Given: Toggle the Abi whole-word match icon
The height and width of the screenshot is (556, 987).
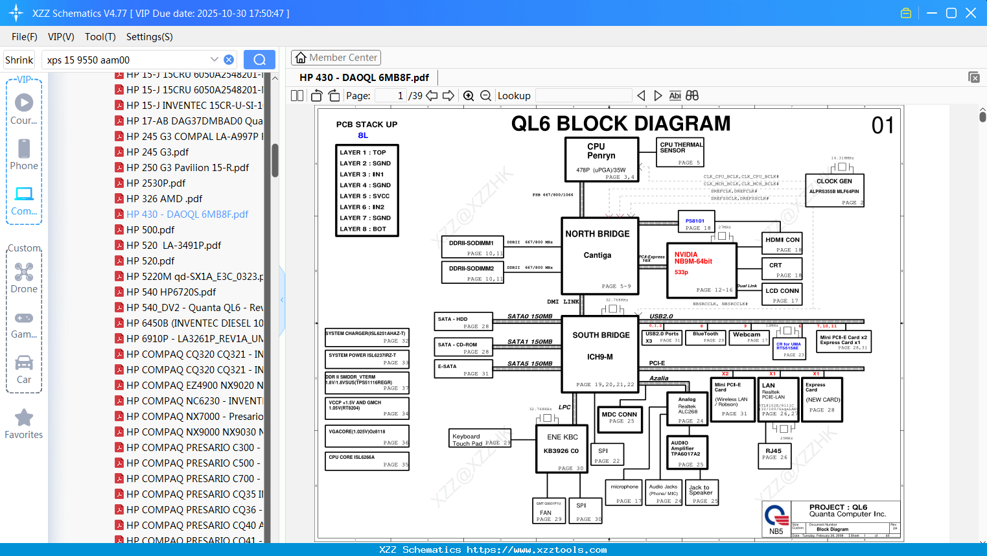Looking at the screenshot, I should click(675, 96).
